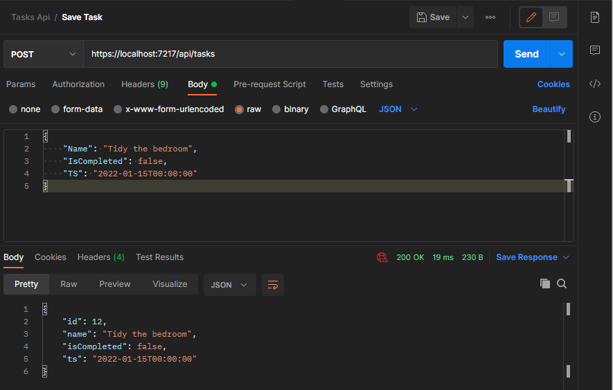The image size is (613, 390).
Task: Click the "isCompleted" response line
Action: tap(114, 346)
